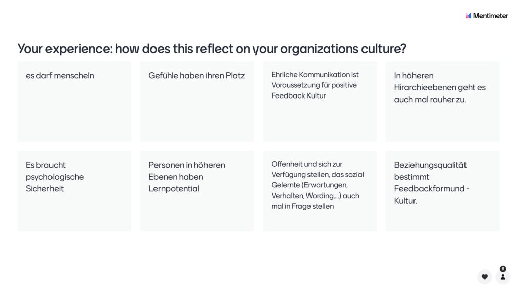This screenshot has width=517, height=291.
Task: Click 'Feedback Kultur' text in third card
Action: point(298,95)
